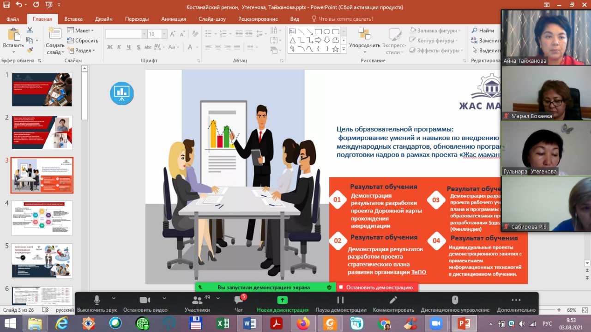This screenshot has height=332, width=591.
Task: Click the Tell me (Что вы хотите сделать) box
Action: (343, 19)
